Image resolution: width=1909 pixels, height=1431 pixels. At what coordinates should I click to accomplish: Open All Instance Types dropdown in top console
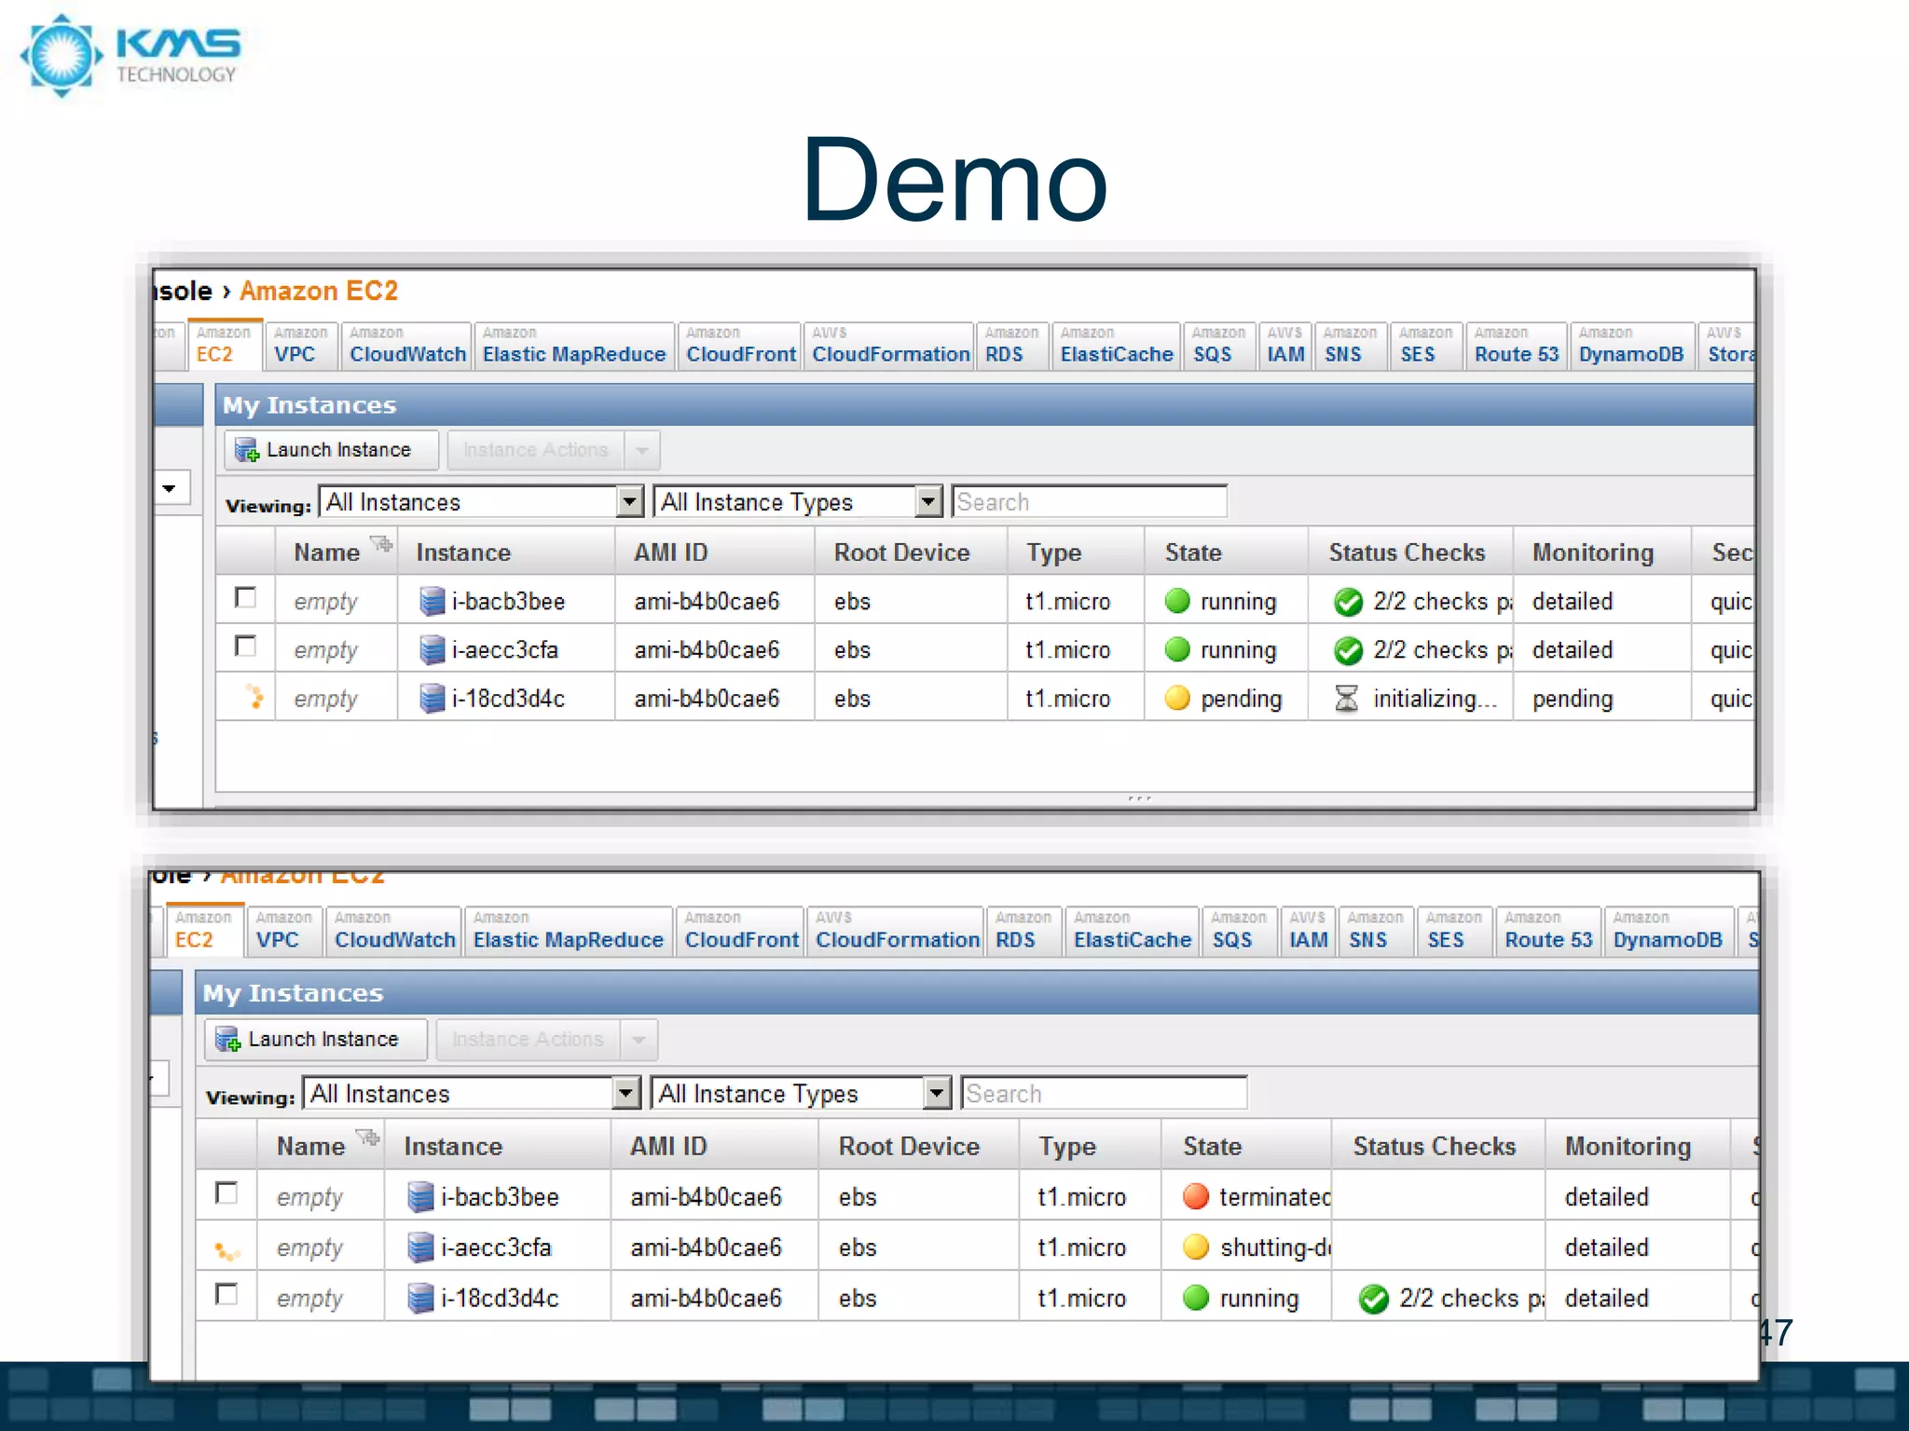tap(928, 502)
